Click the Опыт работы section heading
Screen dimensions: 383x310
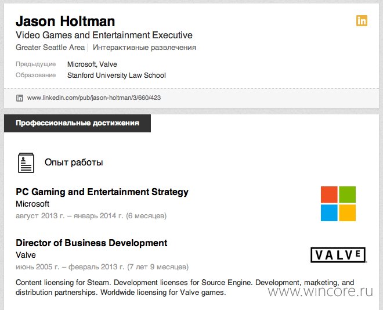(x=74, y=163)
